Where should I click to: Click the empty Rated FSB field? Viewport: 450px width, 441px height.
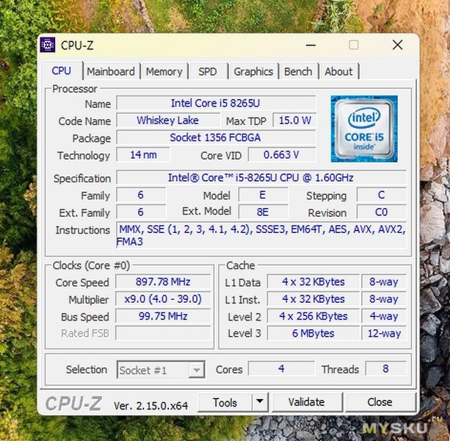pyautogui.click(x=163, y=333)
